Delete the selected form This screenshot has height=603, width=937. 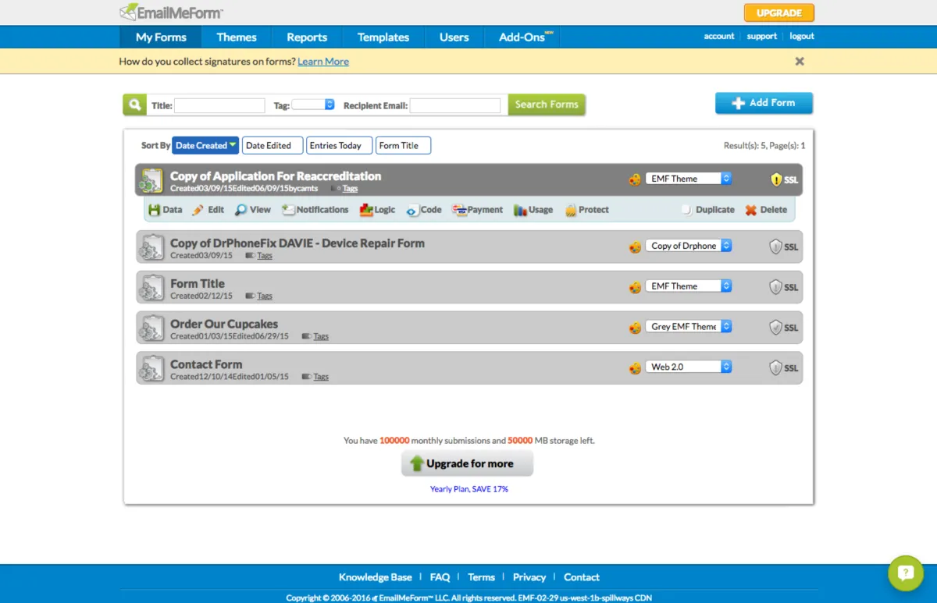(x=766, y=210)
